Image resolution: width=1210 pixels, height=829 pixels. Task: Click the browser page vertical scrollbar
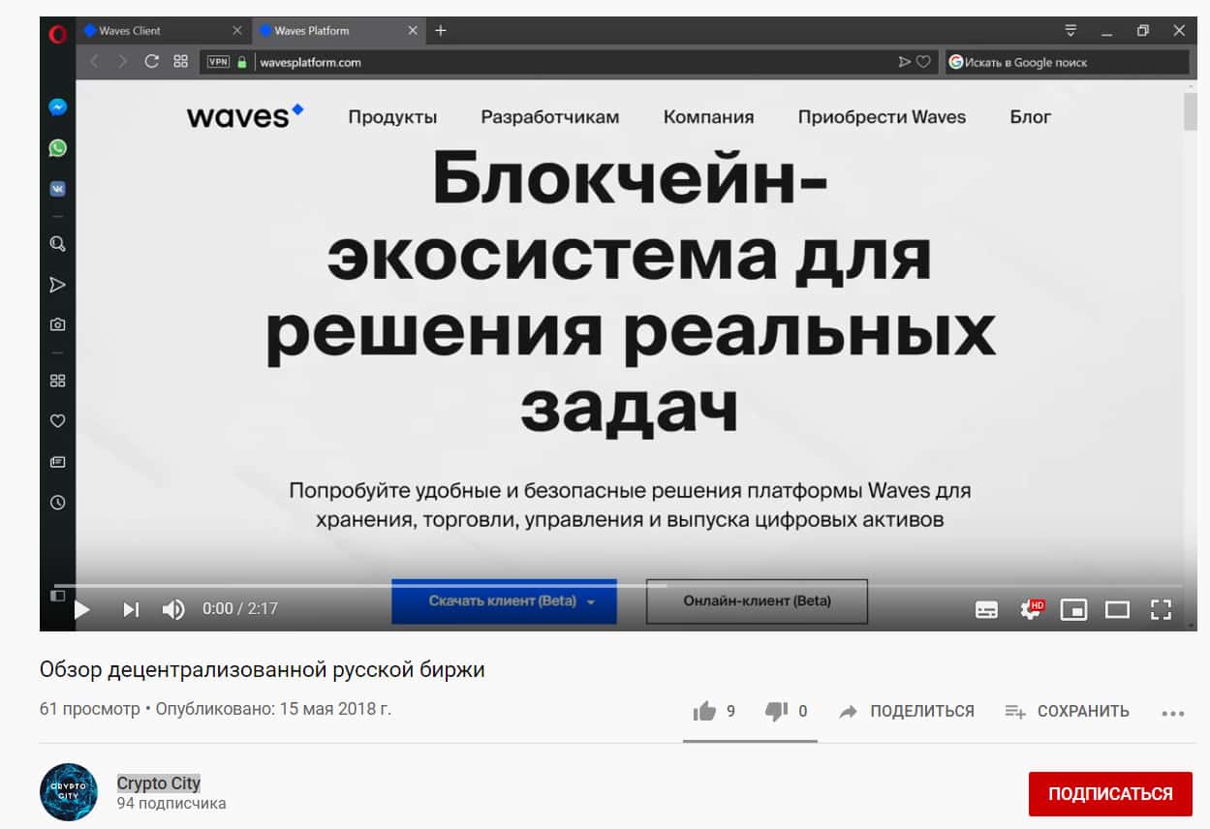coord(1191,109)
